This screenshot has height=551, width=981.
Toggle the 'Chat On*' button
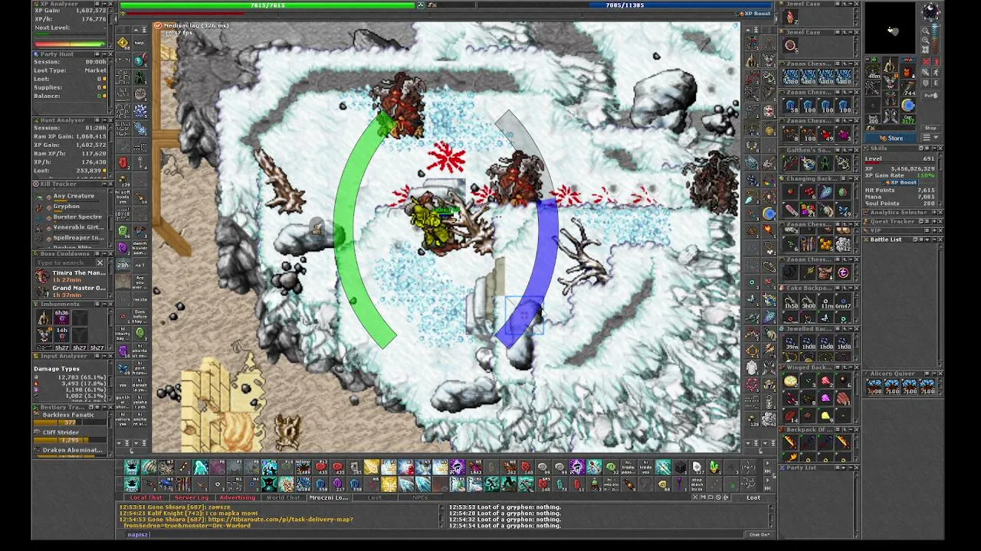(759, 534)
